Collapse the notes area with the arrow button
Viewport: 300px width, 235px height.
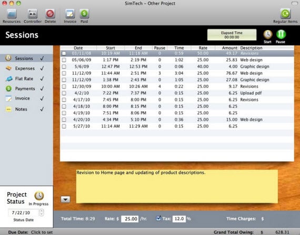point(65,200)
